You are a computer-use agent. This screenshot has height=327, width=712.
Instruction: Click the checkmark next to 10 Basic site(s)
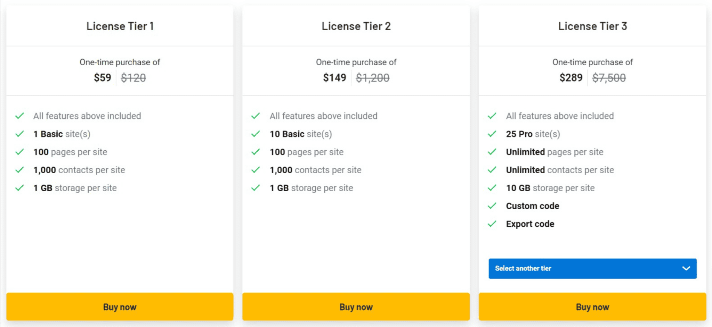(256, 134)
